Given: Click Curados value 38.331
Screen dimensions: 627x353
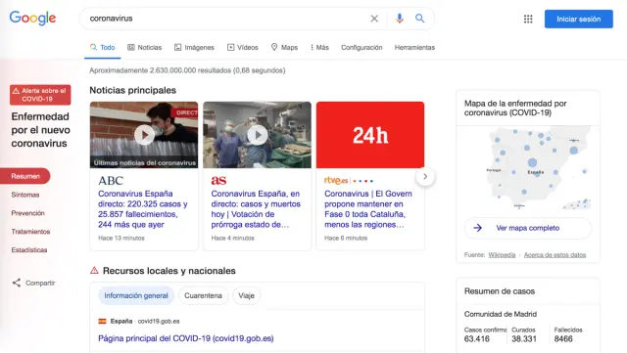Looking at the screenshot, I should (x=524, y=339).
